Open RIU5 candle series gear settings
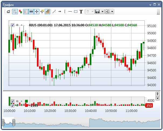 (x=17, y=25)
